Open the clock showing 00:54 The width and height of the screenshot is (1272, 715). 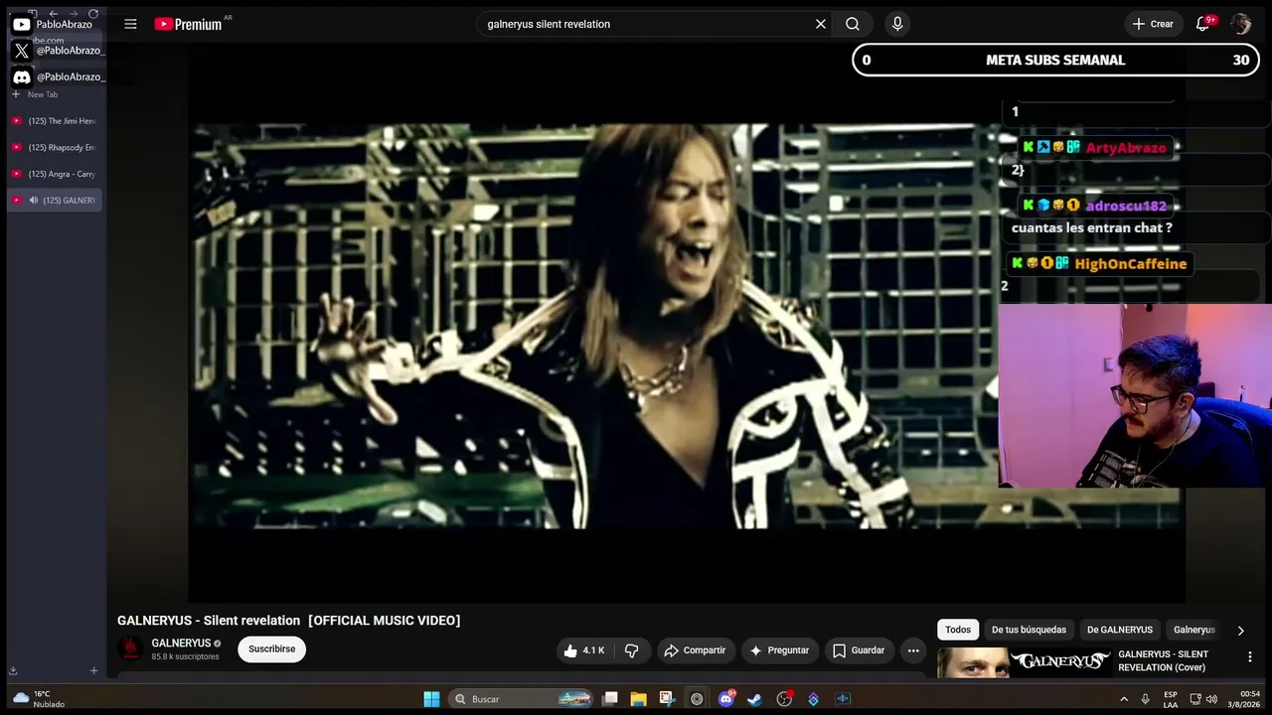[x=1244, y=699]
